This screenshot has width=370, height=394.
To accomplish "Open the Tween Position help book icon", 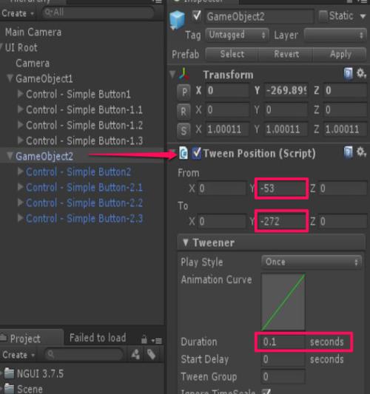I will (349, 152).
